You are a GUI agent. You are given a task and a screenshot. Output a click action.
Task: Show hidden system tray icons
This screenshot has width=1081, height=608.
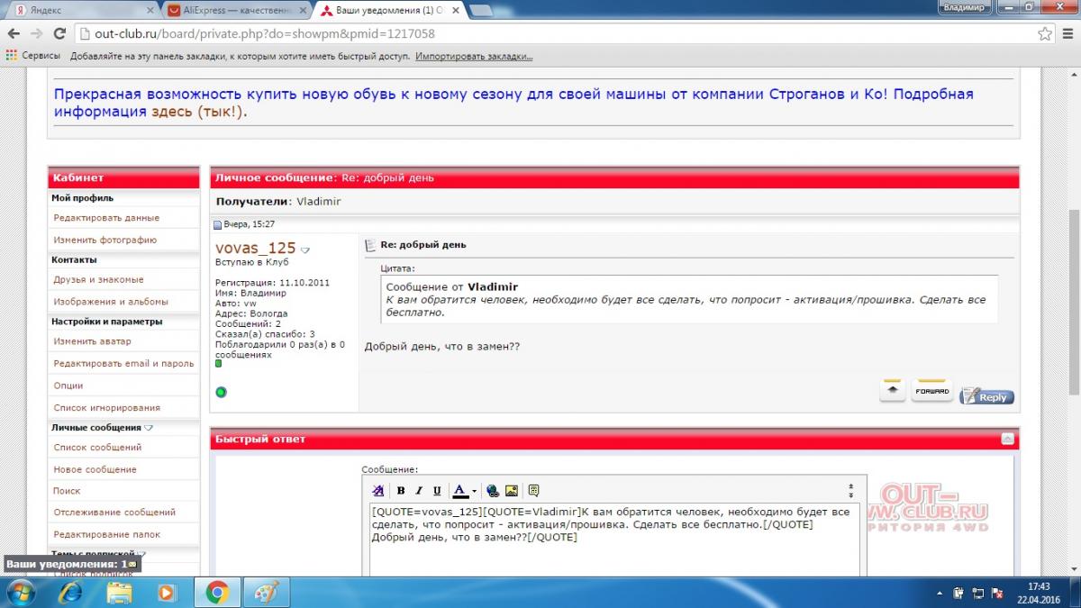940,593
